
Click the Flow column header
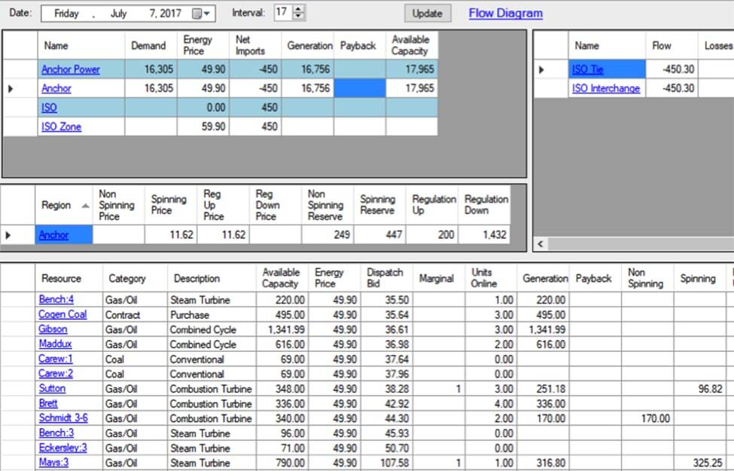click(672, 45)
